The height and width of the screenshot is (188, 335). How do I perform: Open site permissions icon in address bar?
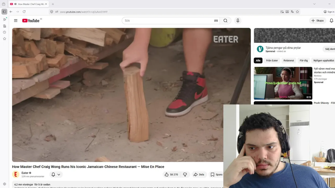pyautogui.click(x=57, y=12)
